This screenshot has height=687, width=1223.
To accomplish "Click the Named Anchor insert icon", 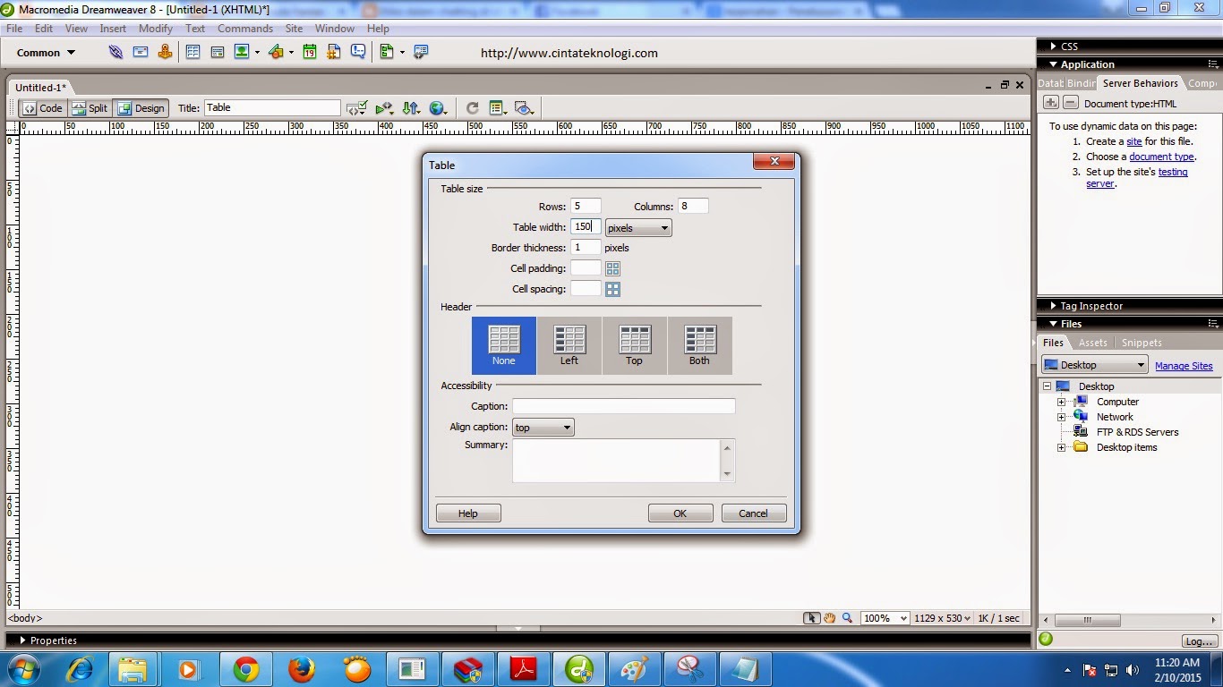I will point(165,52).
